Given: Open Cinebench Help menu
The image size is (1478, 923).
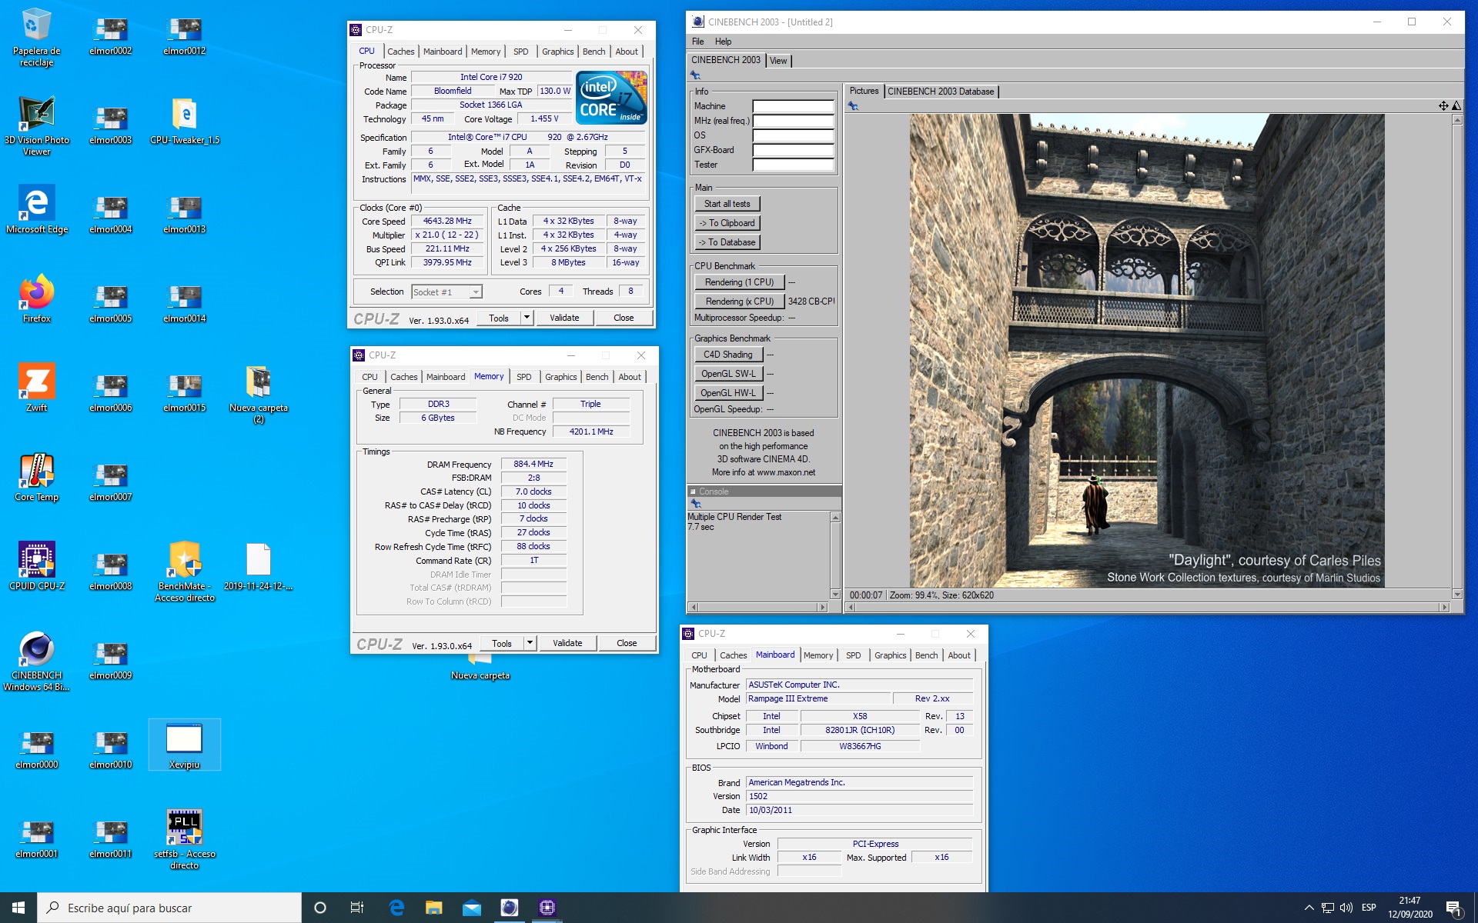Looking at the screenshot, I should coord(723,42).
